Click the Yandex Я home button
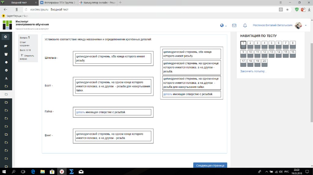This screenshot has height=175, width=313. click(17, 9)
